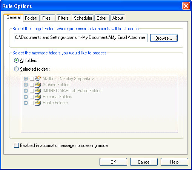Check the Personal Folders checkbox
Screen dimensions: 192x170
click(x=32, y=97)
